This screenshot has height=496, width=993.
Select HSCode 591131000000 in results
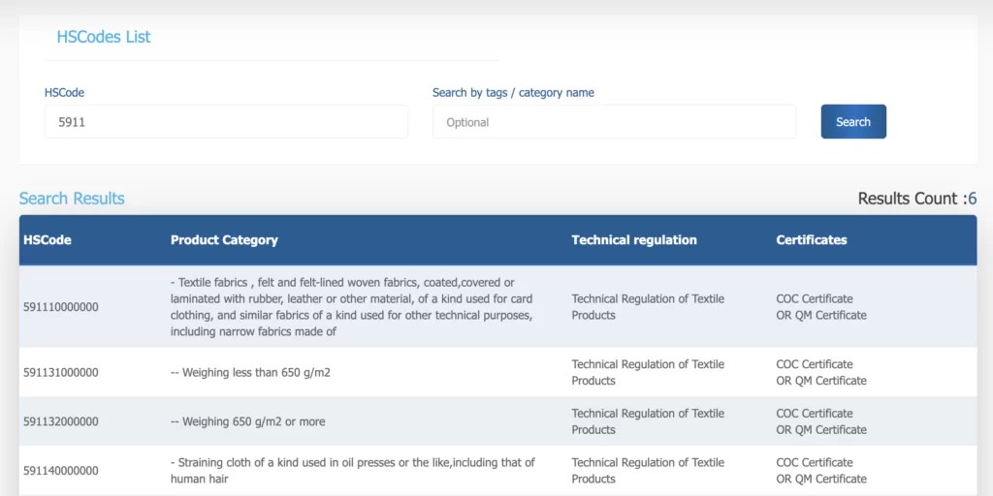tap(61, 373)
